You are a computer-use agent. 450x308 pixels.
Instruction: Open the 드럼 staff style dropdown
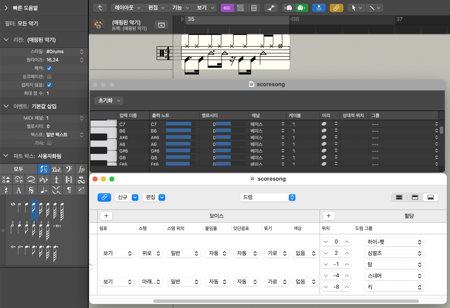268,197
